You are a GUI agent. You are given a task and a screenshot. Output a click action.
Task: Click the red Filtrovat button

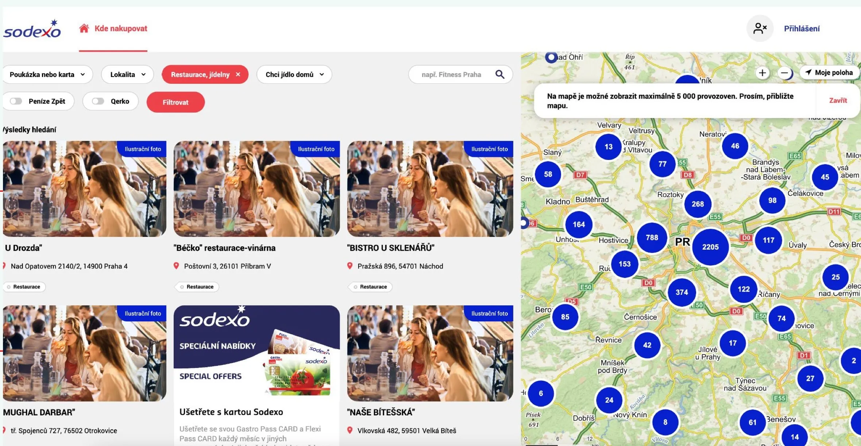click(x=175, y=102)
